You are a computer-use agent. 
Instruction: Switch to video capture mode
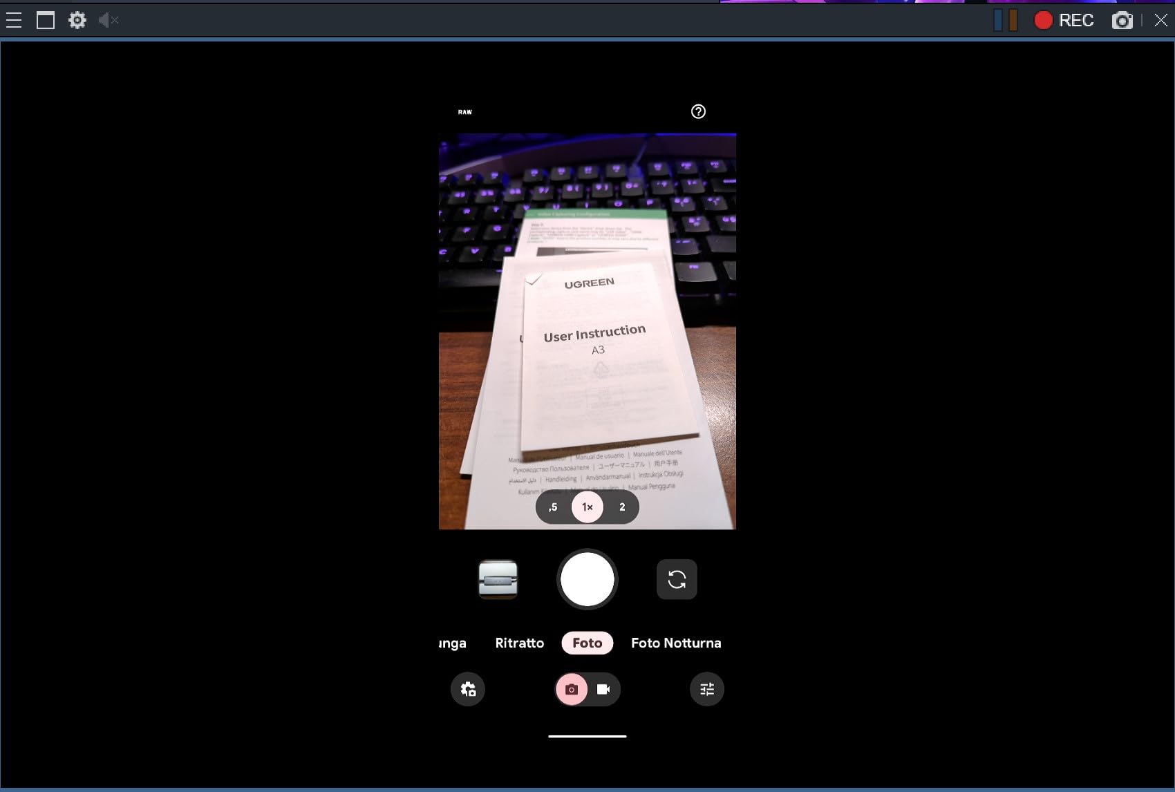pyautogui.click(x=603, y=689)
